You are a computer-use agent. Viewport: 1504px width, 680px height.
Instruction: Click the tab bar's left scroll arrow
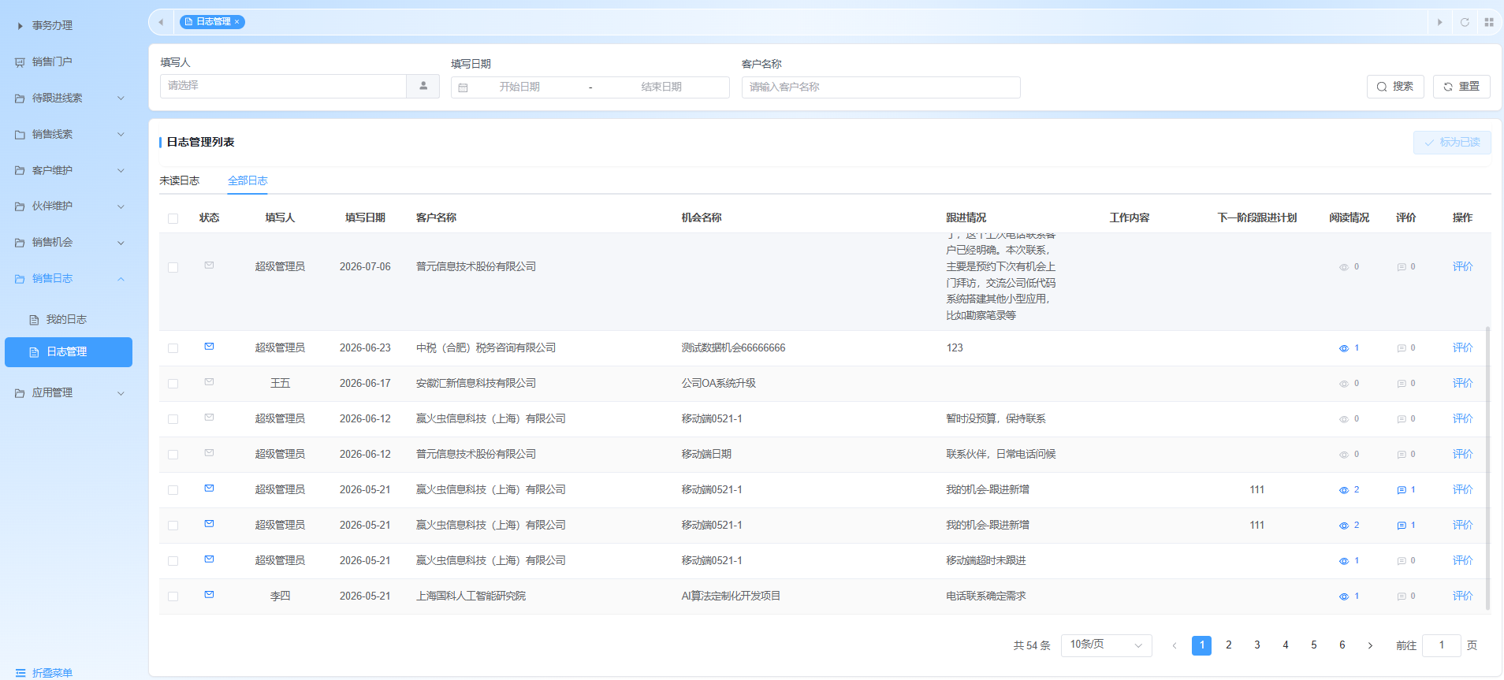pos(161,22)
